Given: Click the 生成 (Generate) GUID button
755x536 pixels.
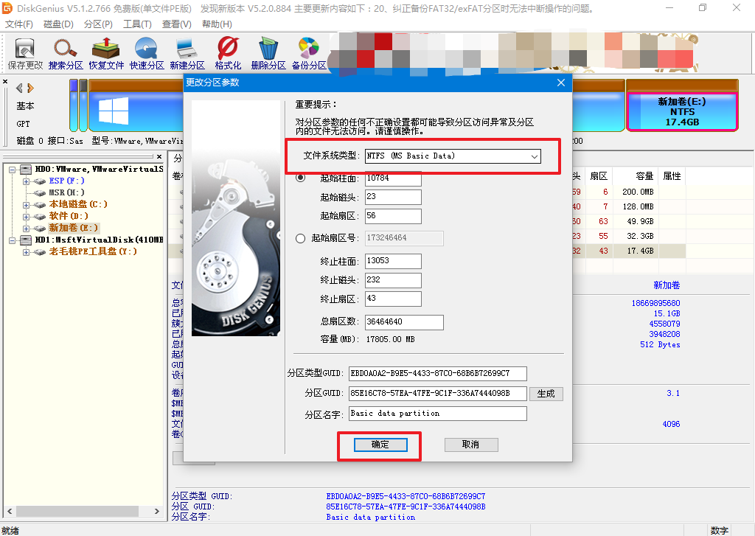Looking at the screenshot, I should tap(546, 394).
